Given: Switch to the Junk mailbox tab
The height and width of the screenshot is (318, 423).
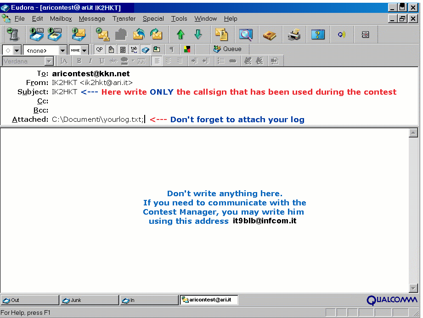Looking at the screenshot, I should 90,300.
